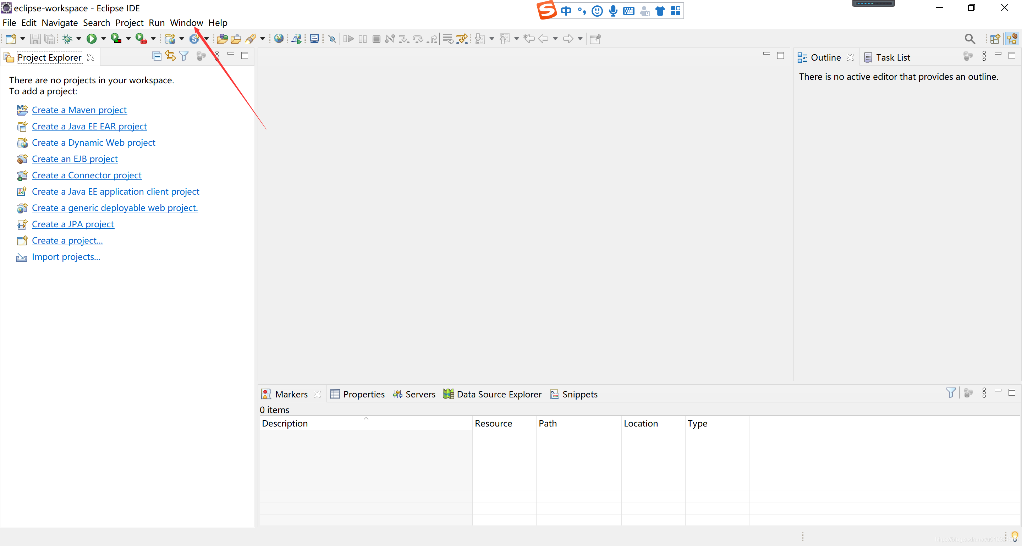1022x546 pixels.
Task: Toggle Skip All Breakpoints
Action: (x=332, y=38)
